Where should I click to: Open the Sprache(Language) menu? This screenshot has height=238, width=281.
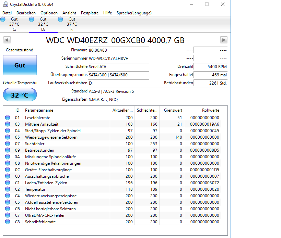tap(134, 13)
